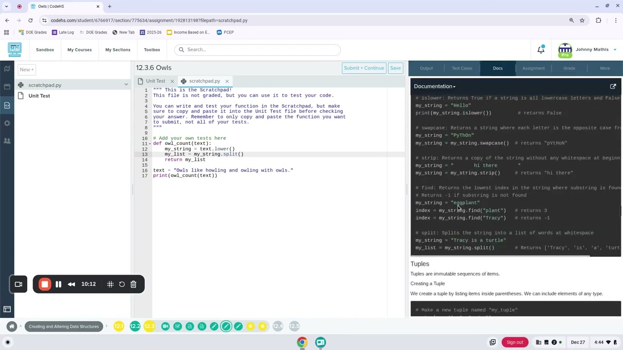
Task: Stop the screen recording
Action: click(x=44, y=284)
